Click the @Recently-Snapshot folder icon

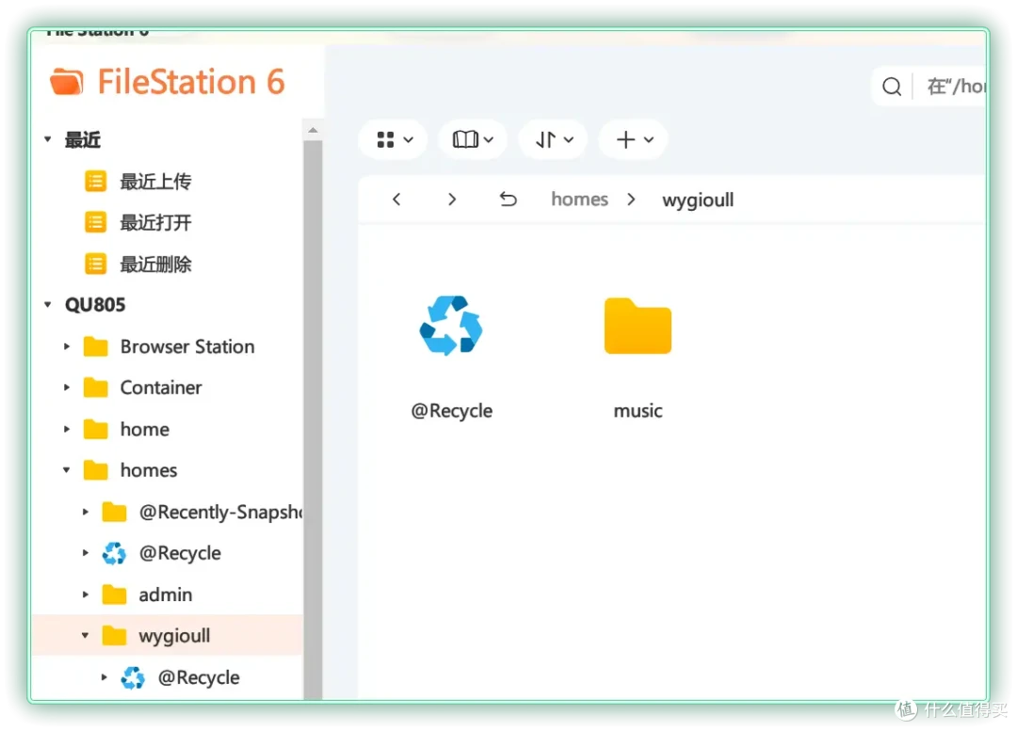click(x=114, y=512)
